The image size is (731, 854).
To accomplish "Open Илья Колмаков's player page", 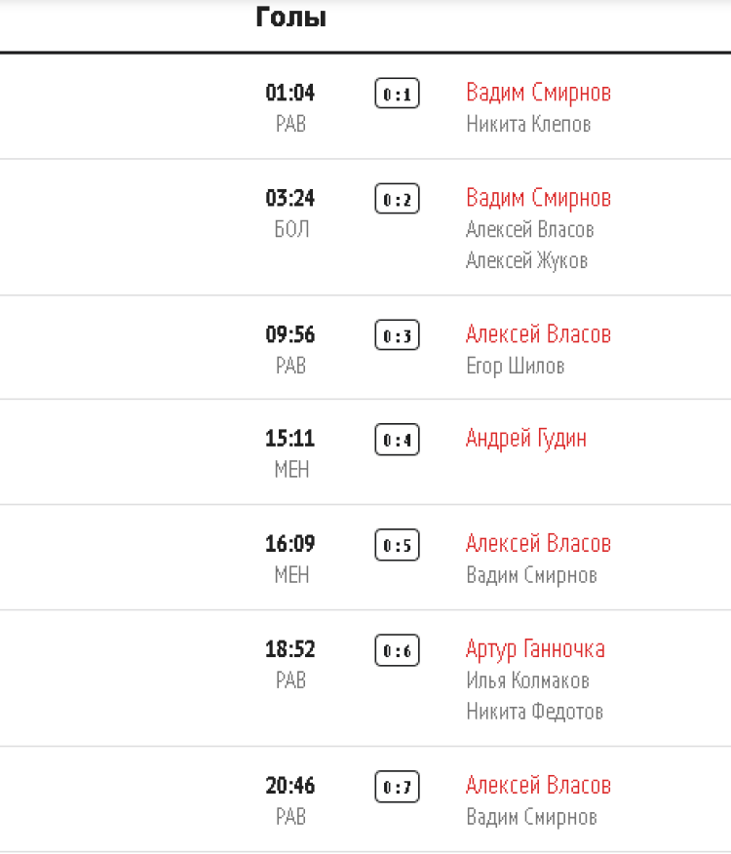I will click(x=527, y=679).
